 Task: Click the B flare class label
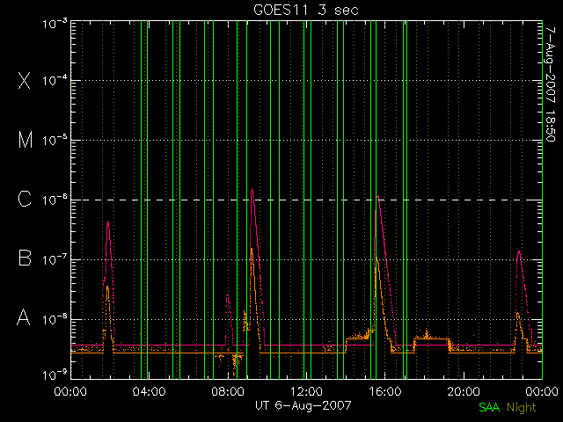coord(25,258)
